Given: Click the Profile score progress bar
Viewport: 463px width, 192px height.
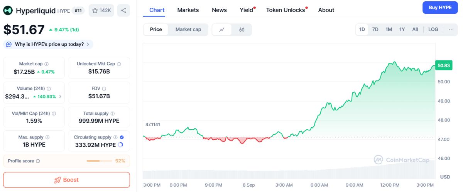Looking at the screenshot, I should point(99,161).
